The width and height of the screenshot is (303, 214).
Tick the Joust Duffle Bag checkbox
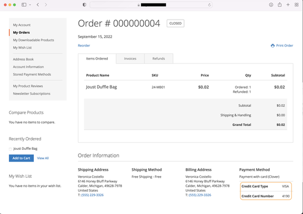pyautogui.click(x=10, y=149)
